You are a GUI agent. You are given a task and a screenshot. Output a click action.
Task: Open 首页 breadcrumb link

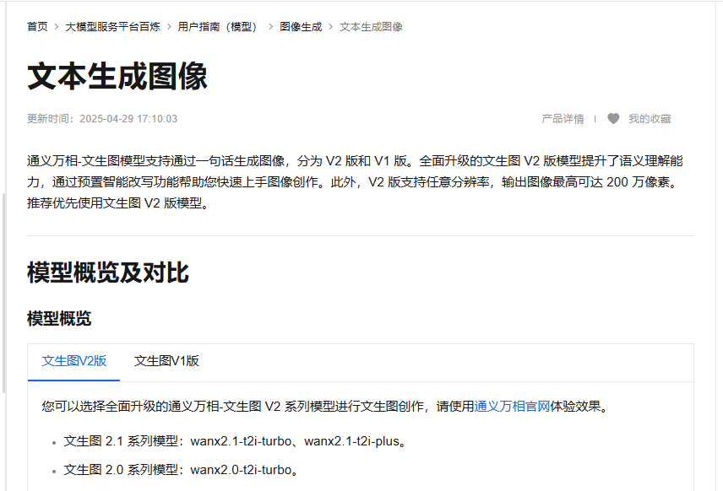(37, 27)
